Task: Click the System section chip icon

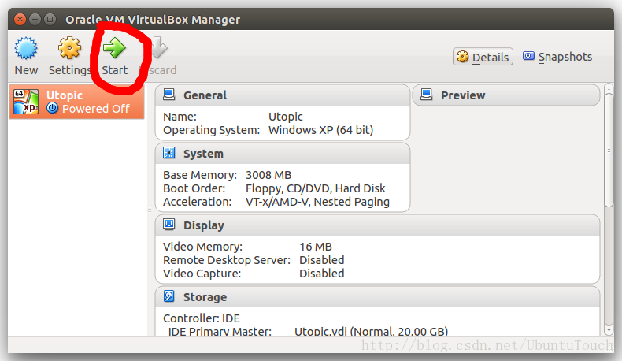Action: point(168,153)
